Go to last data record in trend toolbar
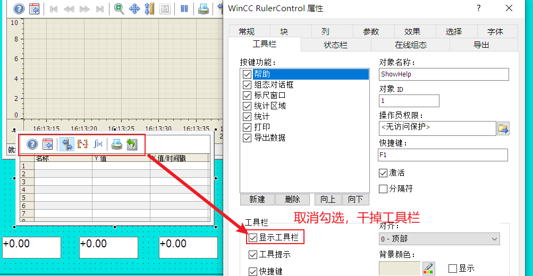This screenshot has width=533, height=276. click(100, 9)
